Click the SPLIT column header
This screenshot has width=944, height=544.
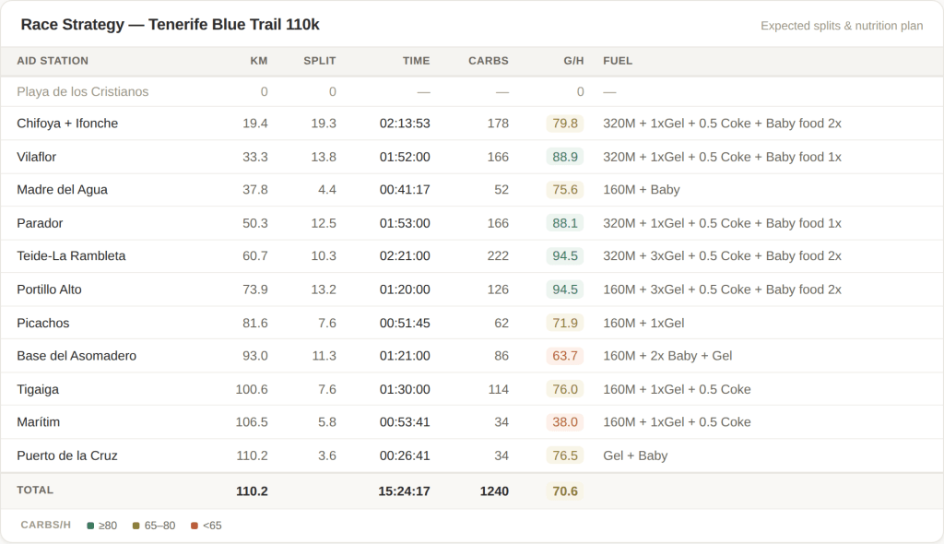(x=320, y=61)
